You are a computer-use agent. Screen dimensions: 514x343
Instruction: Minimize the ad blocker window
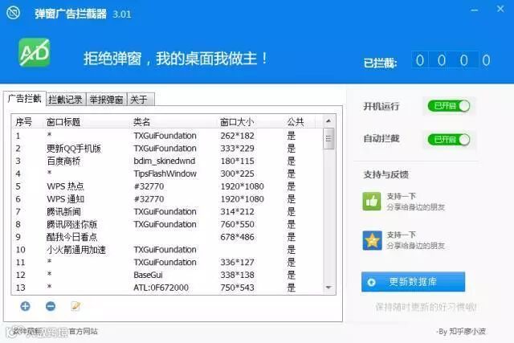point(475,10)
